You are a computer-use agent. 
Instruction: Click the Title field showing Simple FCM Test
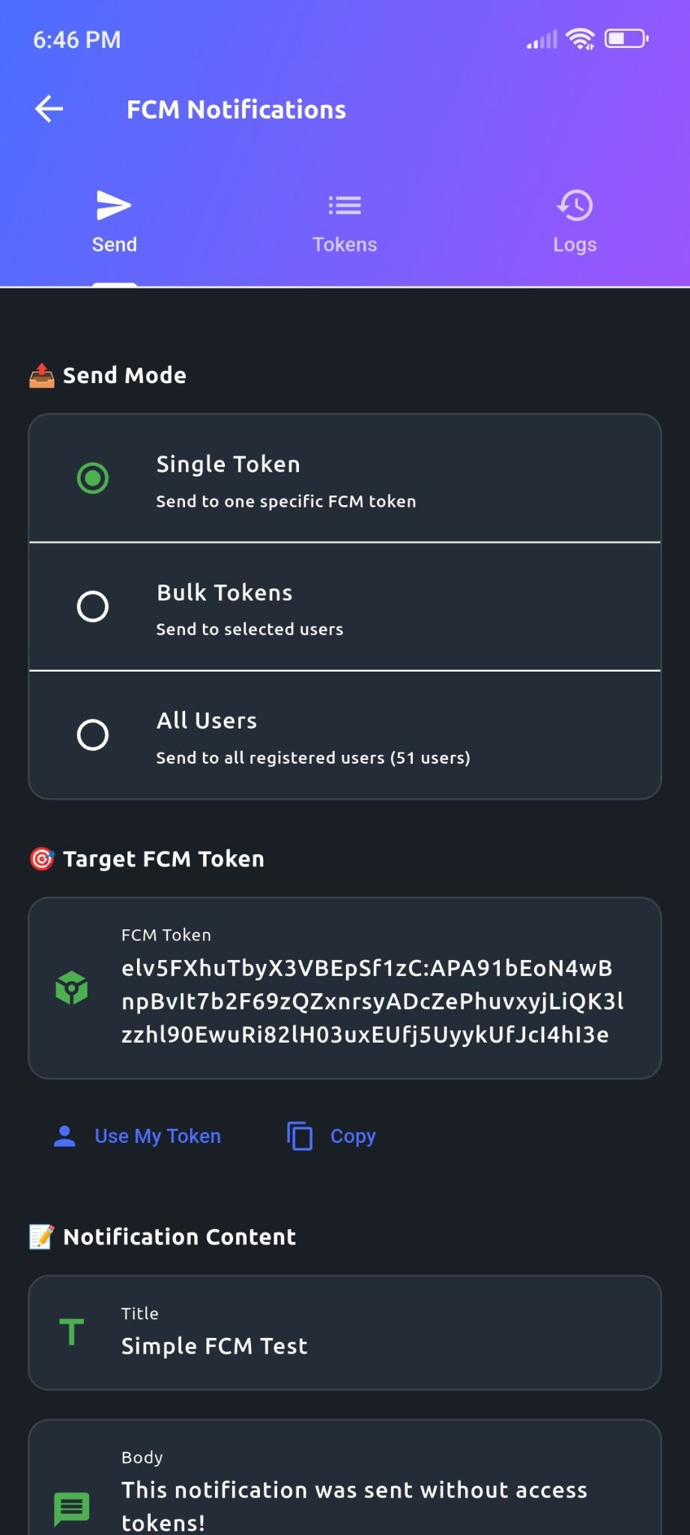(x=345, y=1334)
